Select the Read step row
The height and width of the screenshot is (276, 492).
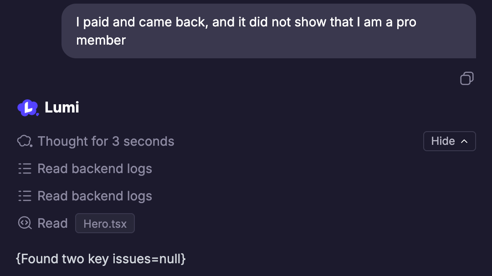[x=52, y=223]
